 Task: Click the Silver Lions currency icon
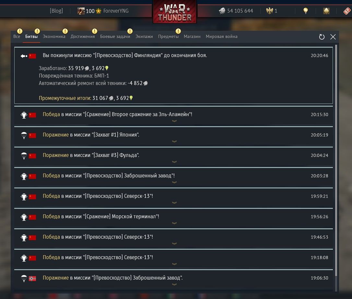pos(222,11)
